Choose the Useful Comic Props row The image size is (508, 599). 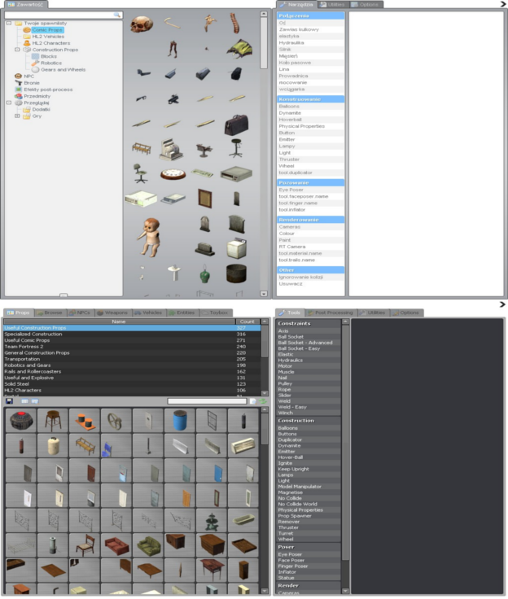(132, 340)
